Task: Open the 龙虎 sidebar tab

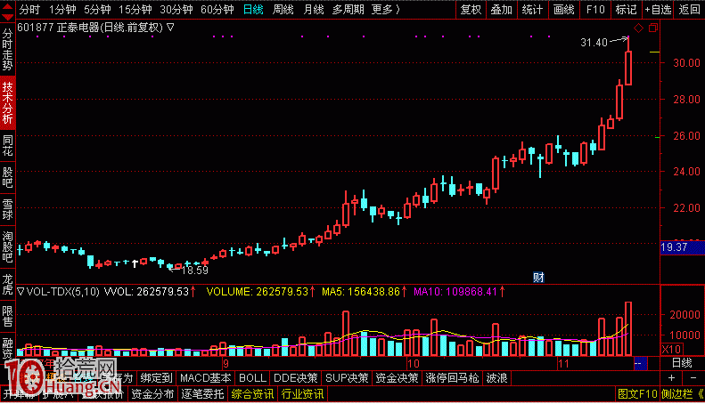Action: click(x=8, y=284)
